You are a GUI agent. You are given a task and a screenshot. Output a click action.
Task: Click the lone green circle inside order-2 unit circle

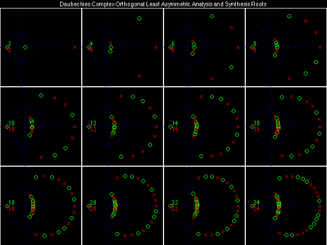pyautogui.click(x=25, y=47)
